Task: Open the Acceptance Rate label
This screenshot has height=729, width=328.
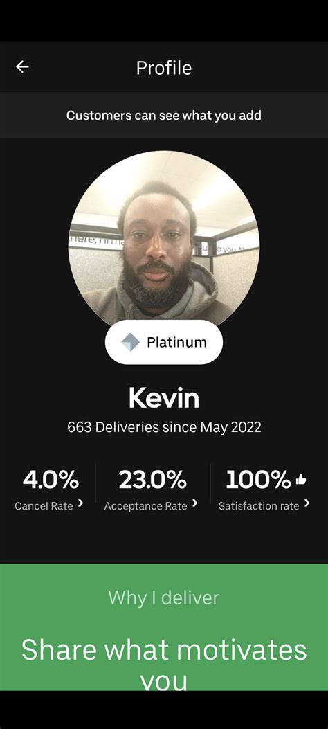Action: pyautogui.click(x=145, y=506)
